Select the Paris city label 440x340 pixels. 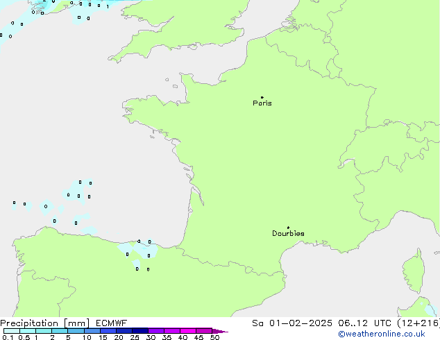[x=262, y=103]
